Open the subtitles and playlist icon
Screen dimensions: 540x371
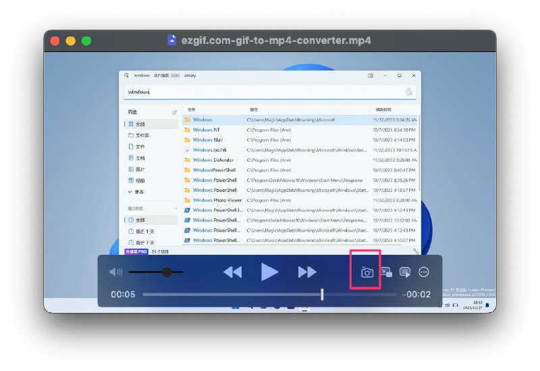tap(405, 272)
